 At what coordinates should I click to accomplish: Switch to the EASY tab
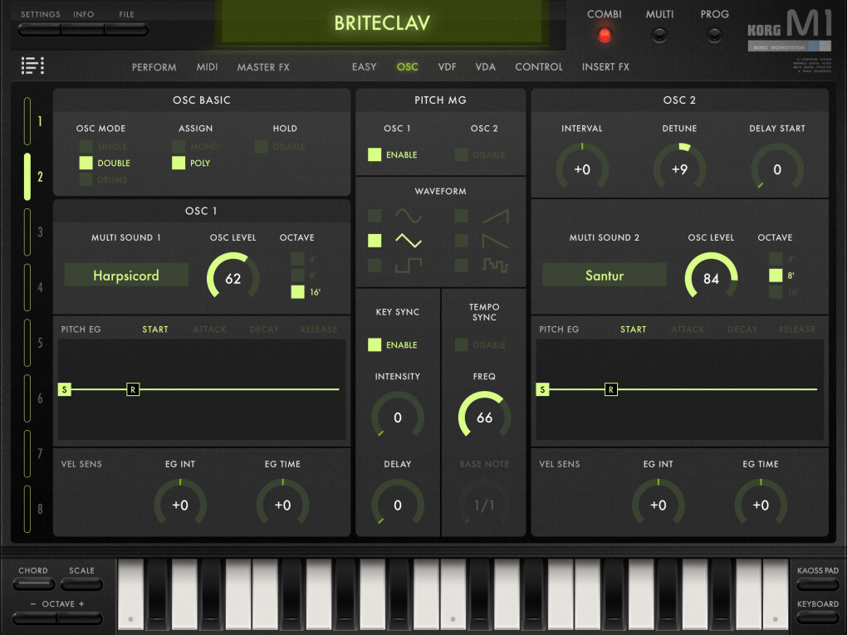tap(364, 67)
